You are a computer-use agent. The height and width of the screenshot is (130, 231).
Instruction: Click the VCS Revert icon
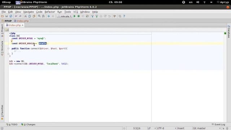pos(109,16)
